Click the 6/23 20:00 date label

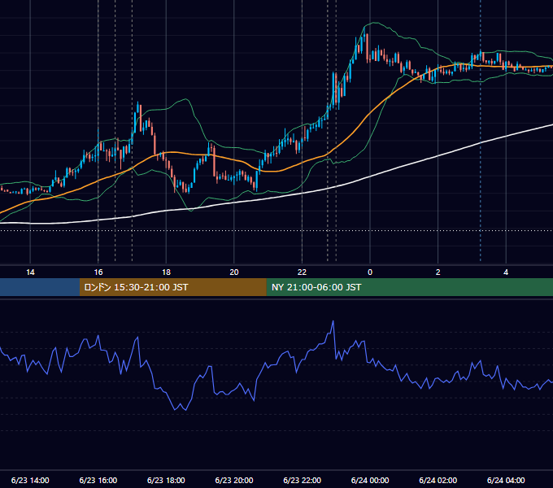(234, 480)
